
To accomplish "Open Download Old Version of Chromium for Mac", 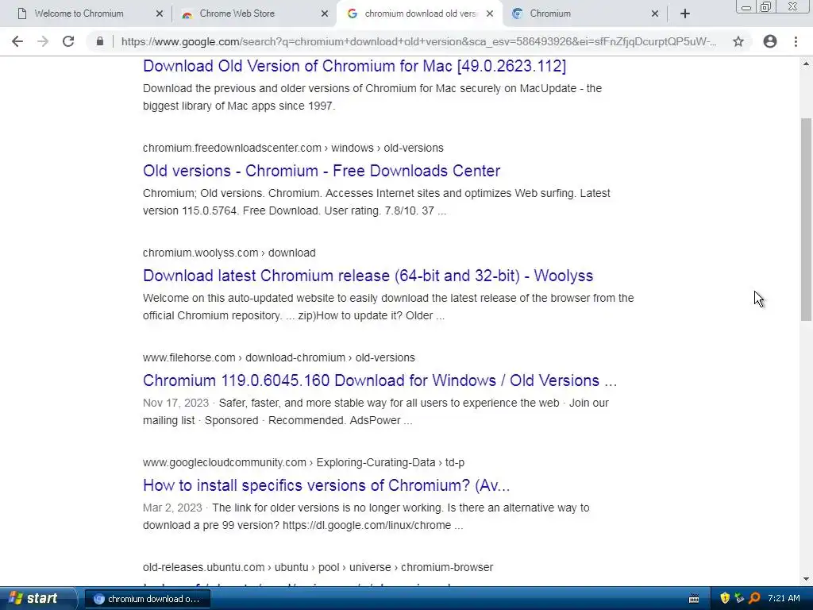I will (x=355, y=66).
